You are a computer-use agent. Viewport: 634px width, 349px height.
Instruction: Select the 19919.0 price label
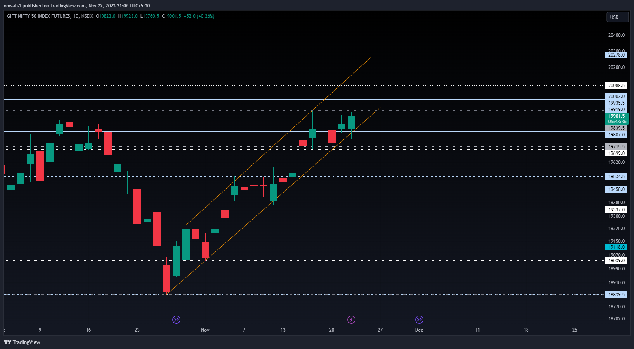(x=616, y=110)
